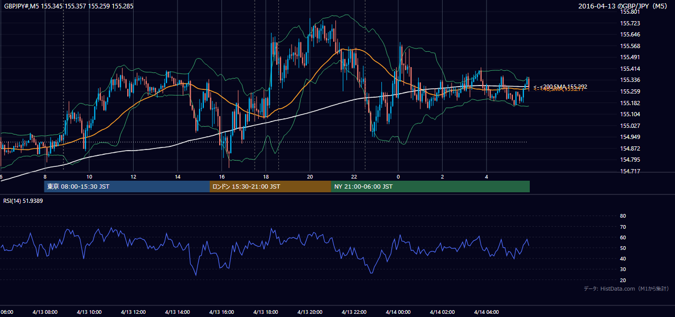Click bottom time label '4/13 18:00'

pos(266,312)
